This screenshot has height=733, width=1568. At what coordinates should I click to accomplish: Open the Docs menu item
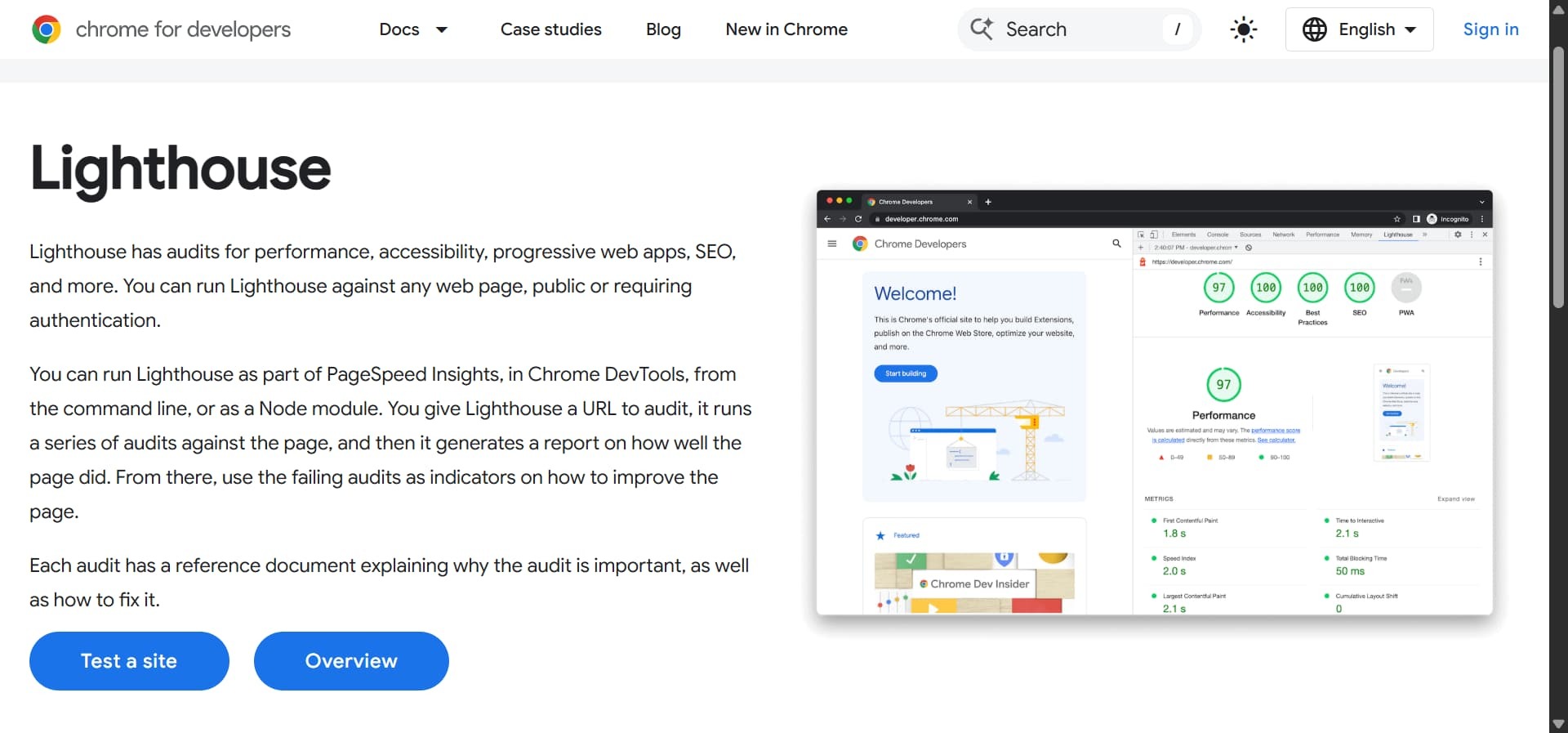tap(399, 29)
